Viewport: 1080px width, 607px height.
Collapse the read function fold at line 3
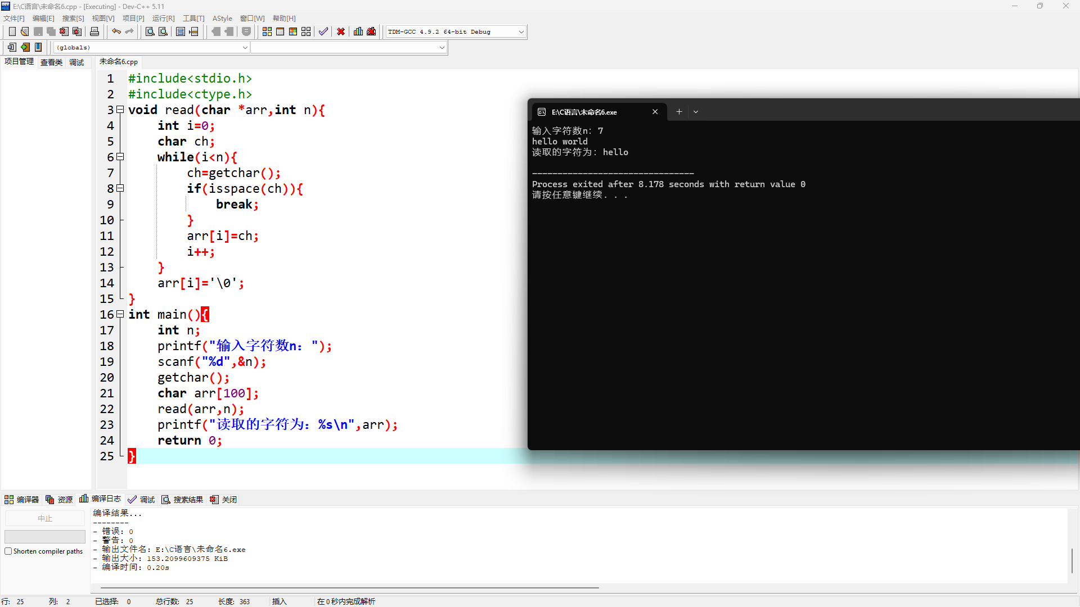120,110
